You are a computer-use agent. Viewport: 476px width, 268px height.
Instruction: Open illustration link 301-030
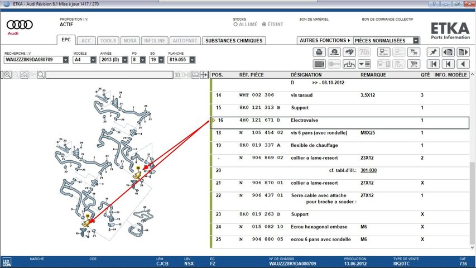pos(368,170)
